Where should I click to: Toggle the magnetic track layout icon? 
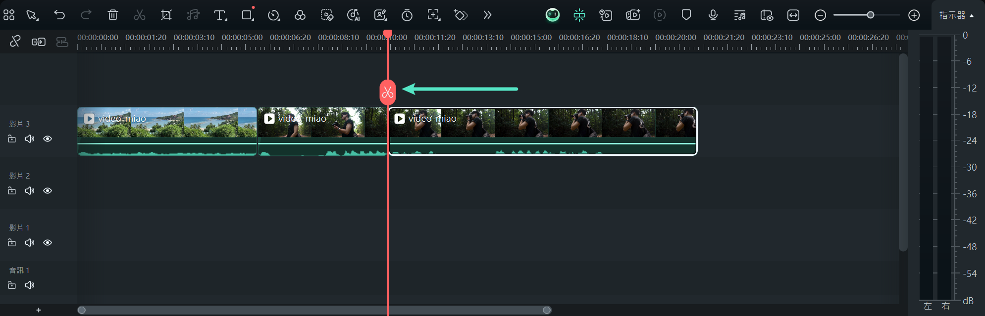[x=62, y=42]
